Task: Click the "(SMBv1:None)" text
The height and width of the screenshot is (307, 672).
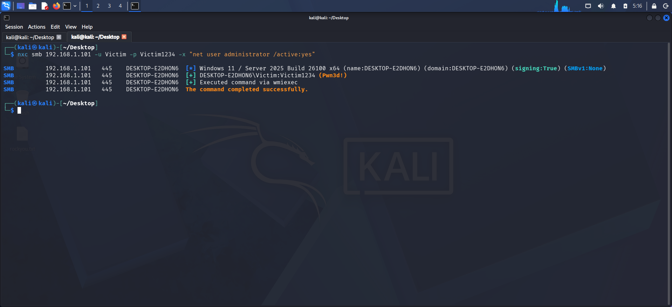Action: tap(585, 69)
